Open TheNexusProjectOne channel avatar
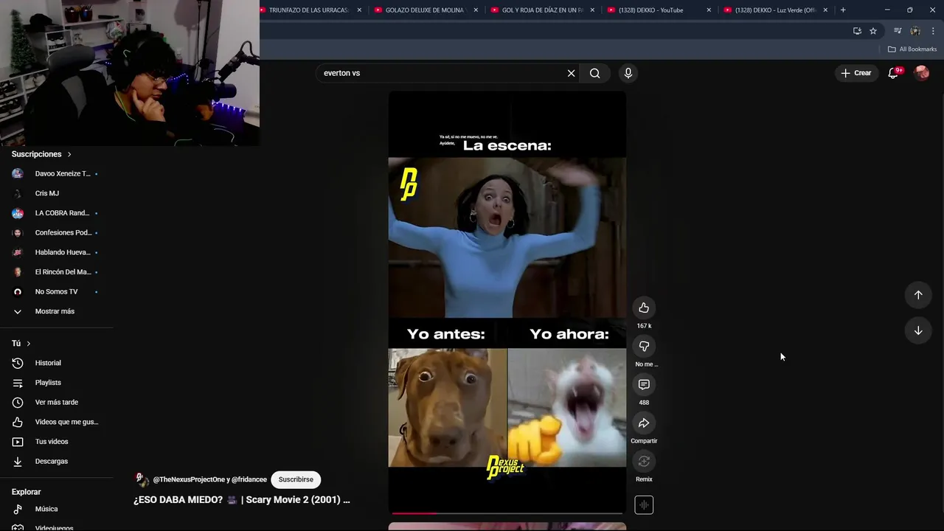This screenshot has height=531, width=944. point(141,479)
